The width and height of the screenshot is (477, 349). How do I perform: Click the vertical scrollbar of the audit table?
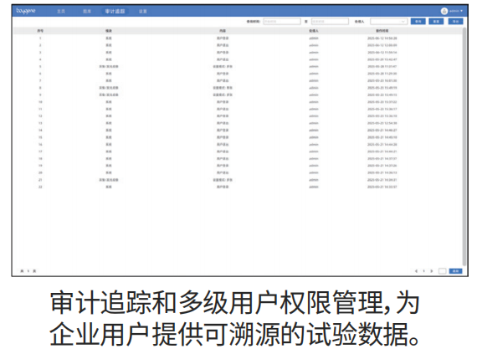click(464, 146)
